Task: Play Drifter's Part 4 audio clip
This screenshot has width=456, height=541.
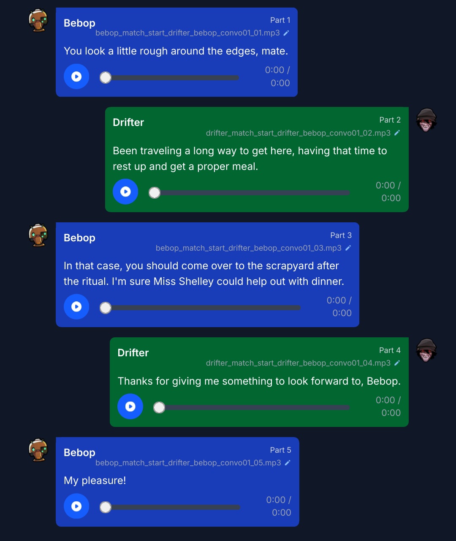Action: click(130, 406)
